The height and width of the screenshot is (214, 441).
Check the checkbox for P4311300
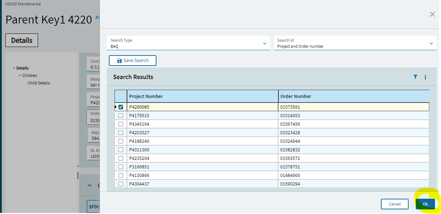(x=121, y=150)
